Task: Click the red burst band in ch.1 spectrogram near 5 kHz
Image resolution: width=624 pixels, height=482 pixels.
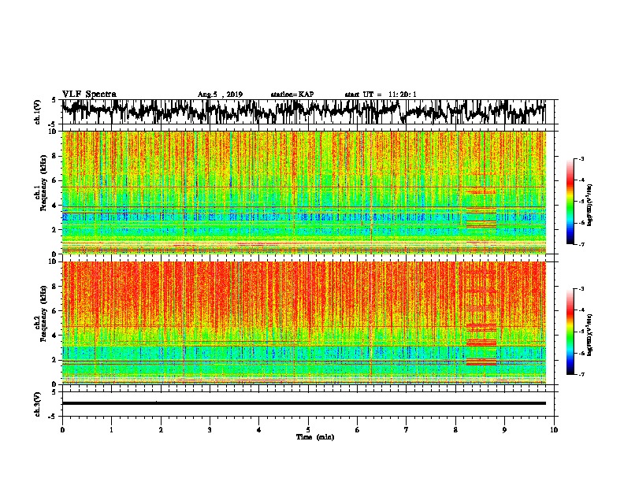Action: (x=481, y=191)
